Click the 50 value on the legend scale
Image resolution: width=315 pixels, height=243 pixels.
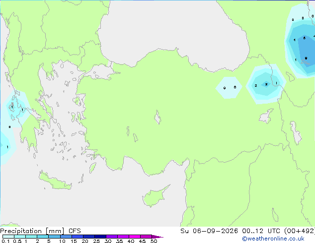154,241
